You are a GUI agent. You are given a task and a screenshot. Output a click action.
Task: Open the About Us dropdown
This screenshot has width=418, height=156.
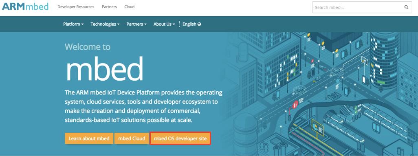pos(164,24)
